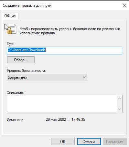The height and width of the screenshot is (147, 129).
Task: Click the security level hint text
Action: (x=70, y=31)
